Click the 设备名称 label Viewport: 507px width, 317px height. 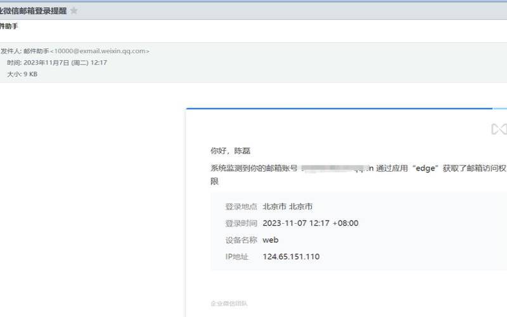(241, 240)
